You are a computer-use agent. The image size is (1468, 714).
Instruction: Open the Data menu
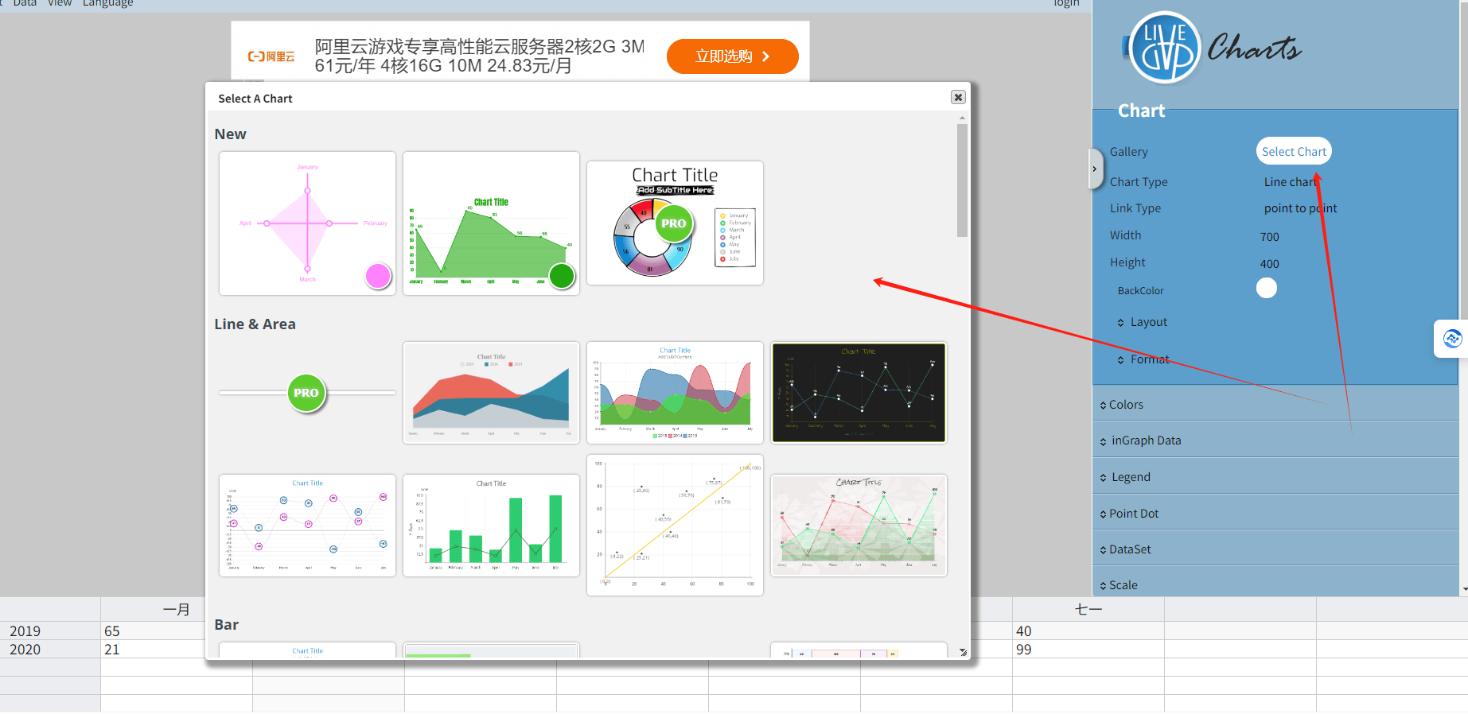click(x=25, y=3)
